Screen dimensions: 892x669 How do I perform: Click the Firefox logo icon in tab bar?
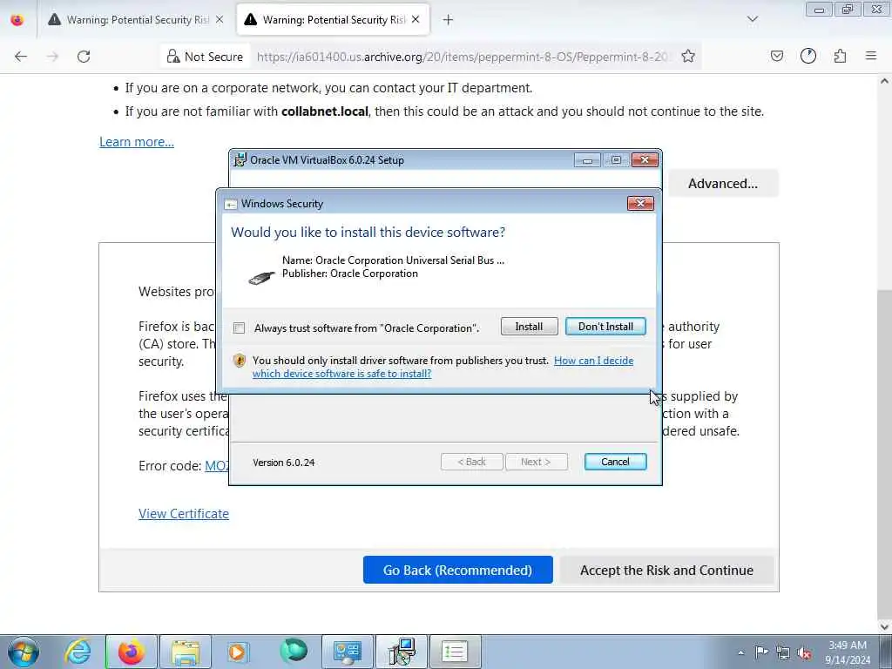tap(17, 20)
